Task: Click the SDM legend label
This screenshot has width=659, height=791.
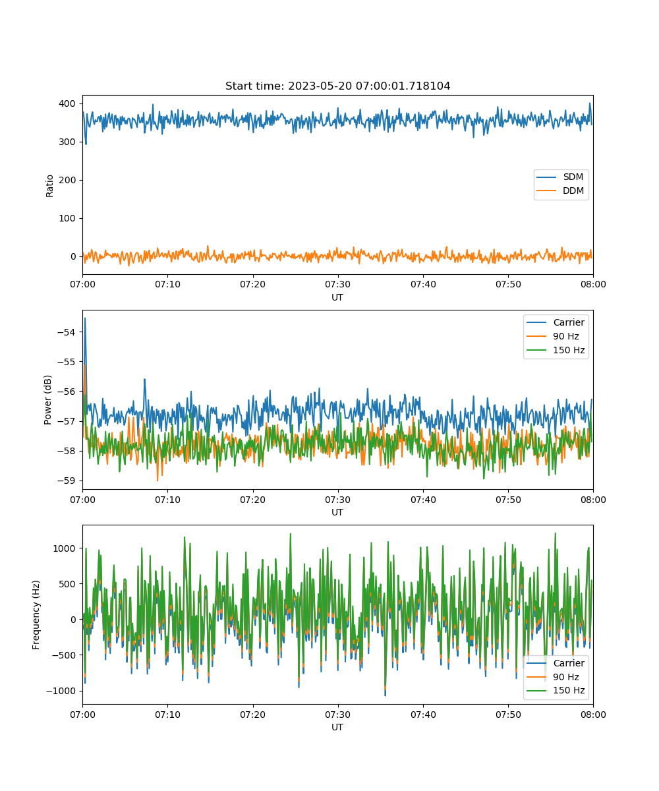Action: (x=573, y=177)
